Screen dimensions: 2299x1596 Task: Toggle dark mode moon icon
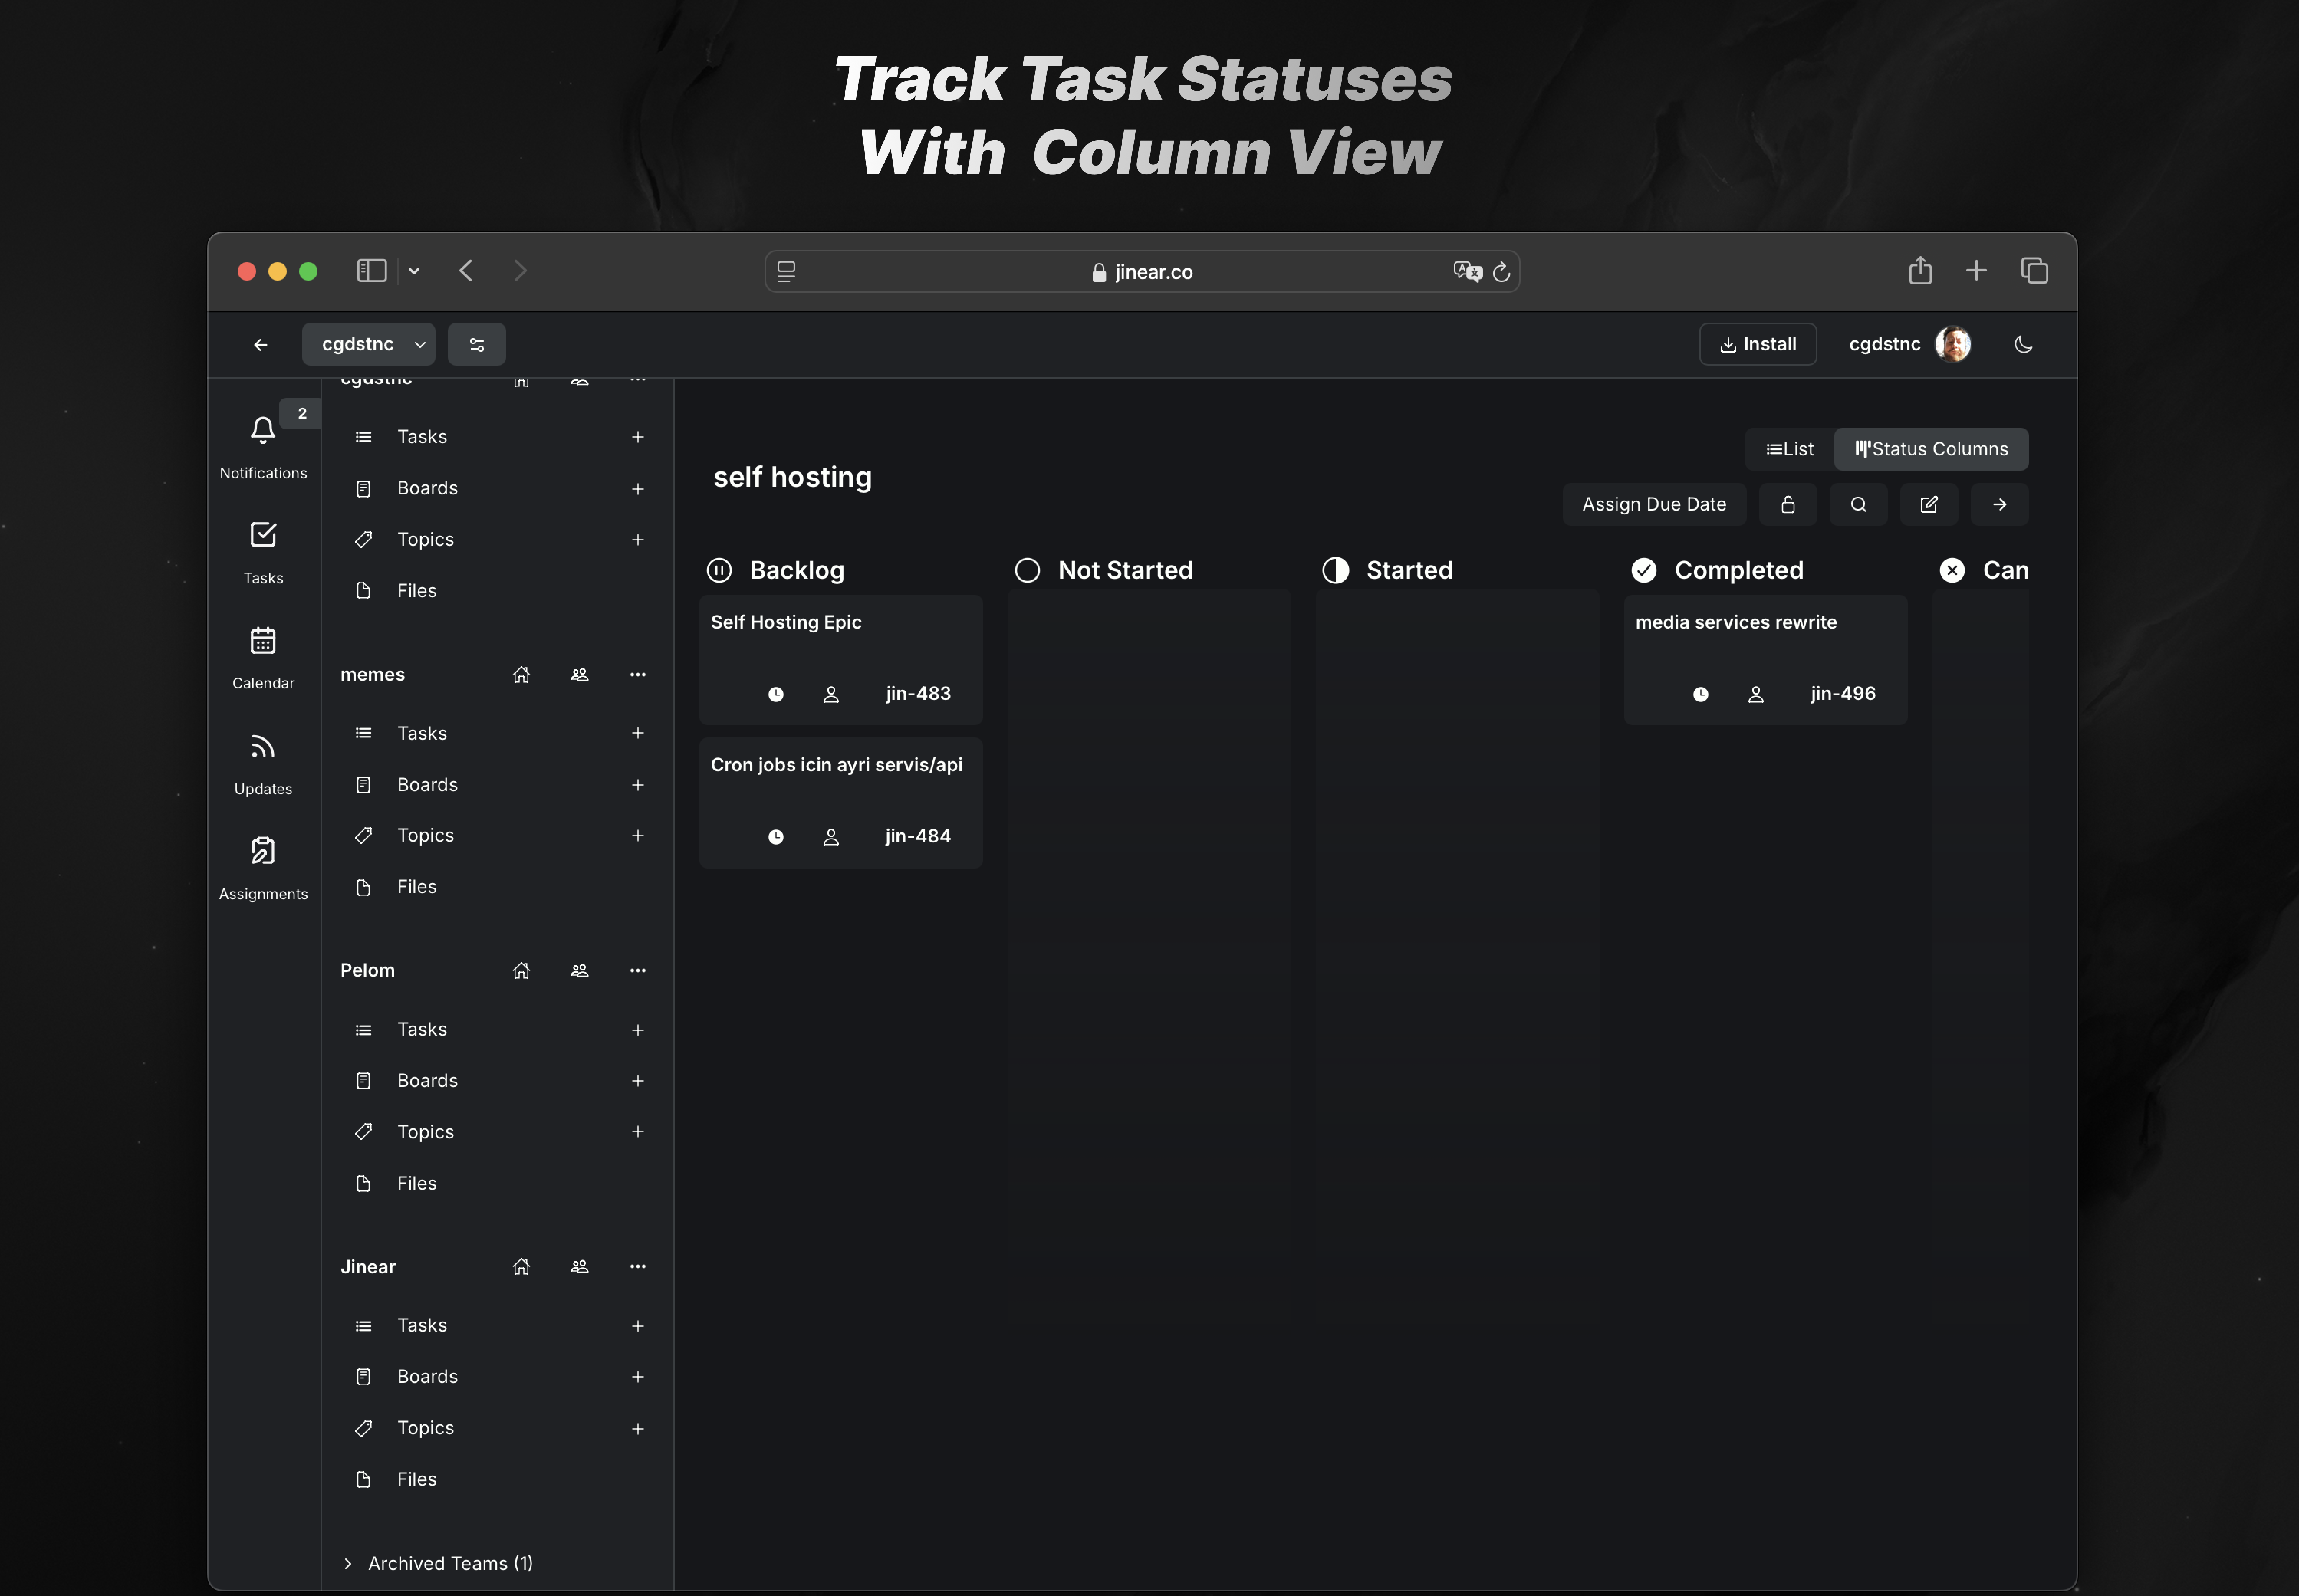click(2023, 344)
